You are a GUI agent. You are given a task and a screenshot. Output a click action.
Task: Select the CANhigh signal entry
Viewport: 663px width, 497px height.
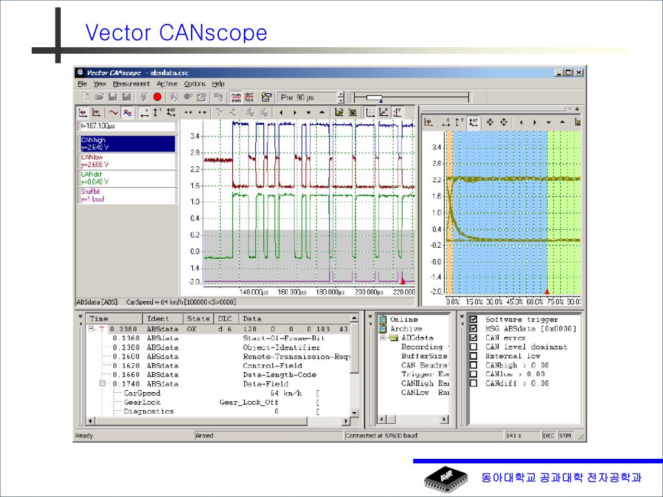pos(128,144)
